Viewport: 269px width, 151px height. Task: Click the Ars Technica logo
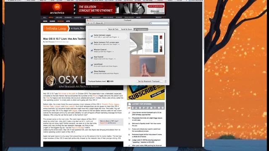pos(57,9)
